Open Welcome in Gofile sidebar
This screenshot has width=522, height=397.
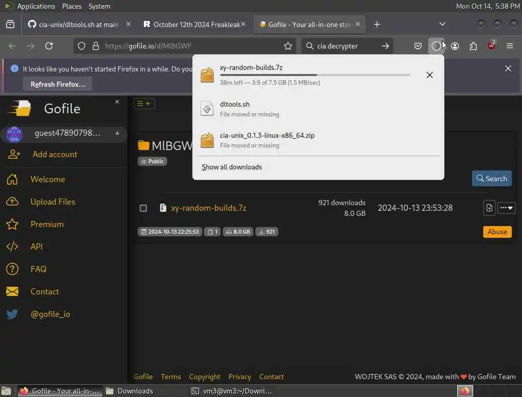(x=47, y=179)
